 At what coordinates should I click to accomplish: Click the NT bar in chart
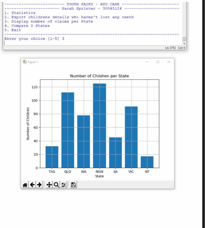[147, 162]
